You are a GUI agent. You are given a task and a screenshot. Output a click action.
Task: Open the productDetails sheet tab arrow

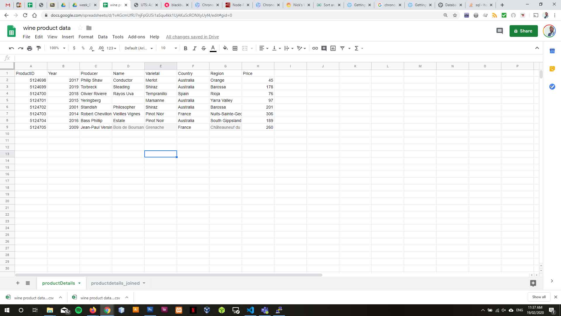[x=79, y=283]
